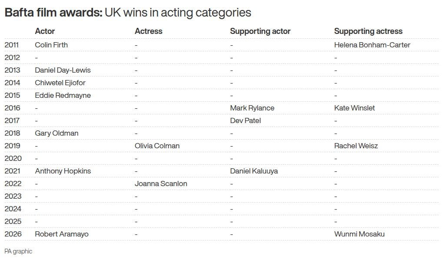Image resolution: width=443 pixels, height=260 pixels.
Task: Select the Daniel Day-Lewis cell
Action: click(x=63, y=70)
